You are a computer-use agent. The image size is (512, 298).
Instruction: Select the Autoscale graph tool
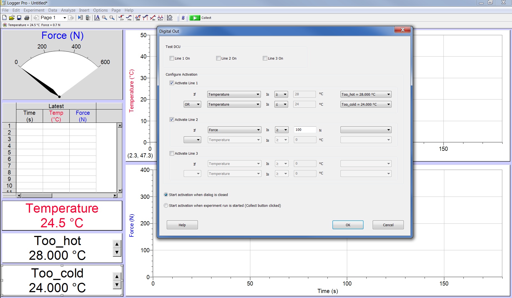pyautogui.click(x=97, y=17)
